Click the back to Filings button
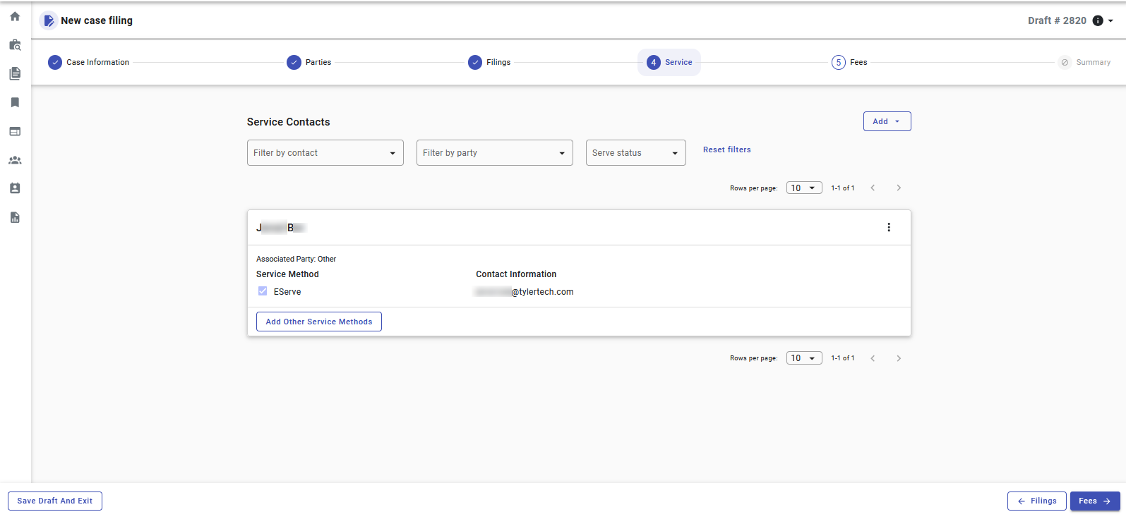The height and width of the screenshot is (519, 1126). tap(1036, 501)
